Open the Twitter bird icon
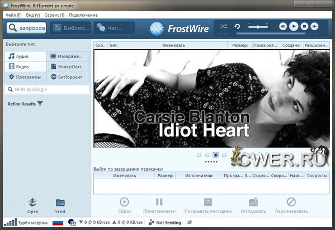The width and height of the screenshot is (335, 230). click(x=189, y=222)
